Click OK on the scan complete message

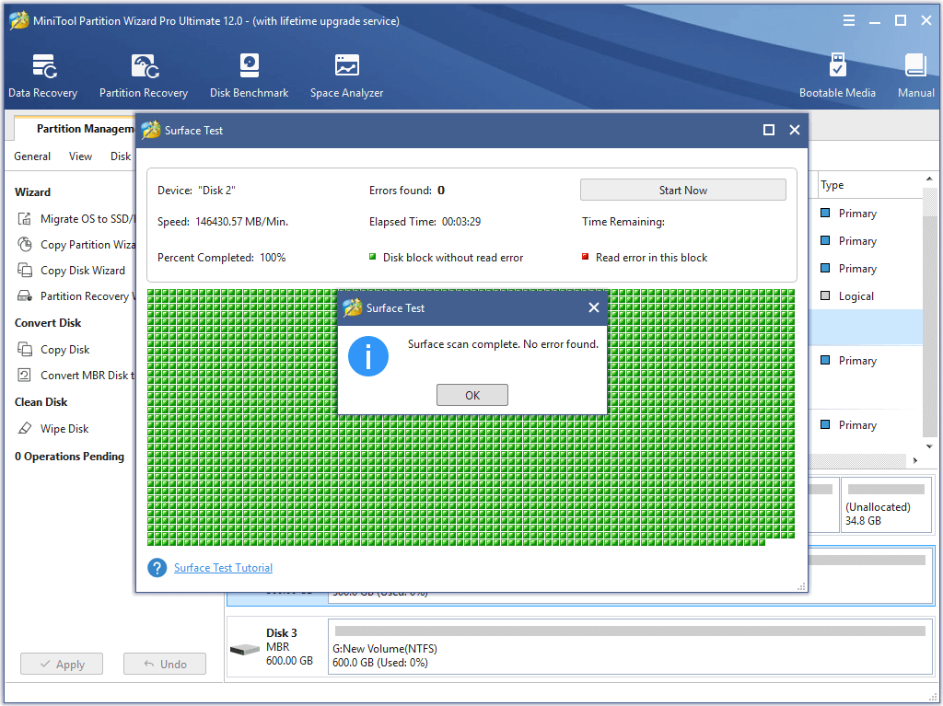click(x=471, y=394)
